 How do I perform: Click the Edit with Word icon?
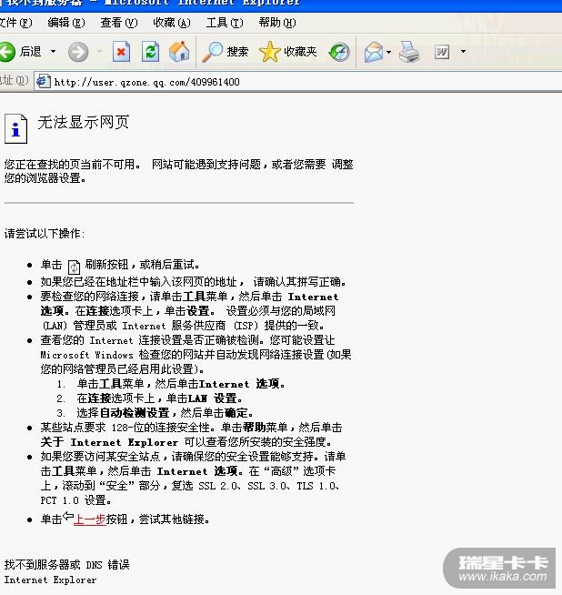tap(442, 52)
